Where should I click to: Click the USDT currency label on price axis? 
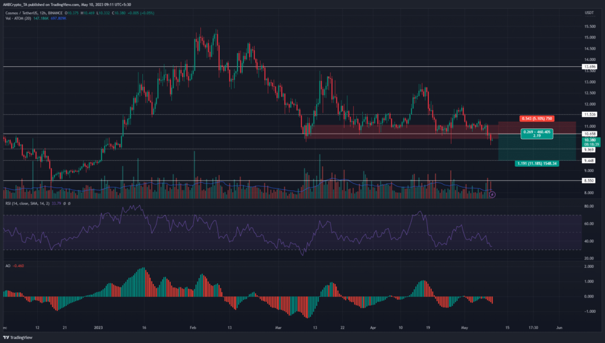[588, 12]
